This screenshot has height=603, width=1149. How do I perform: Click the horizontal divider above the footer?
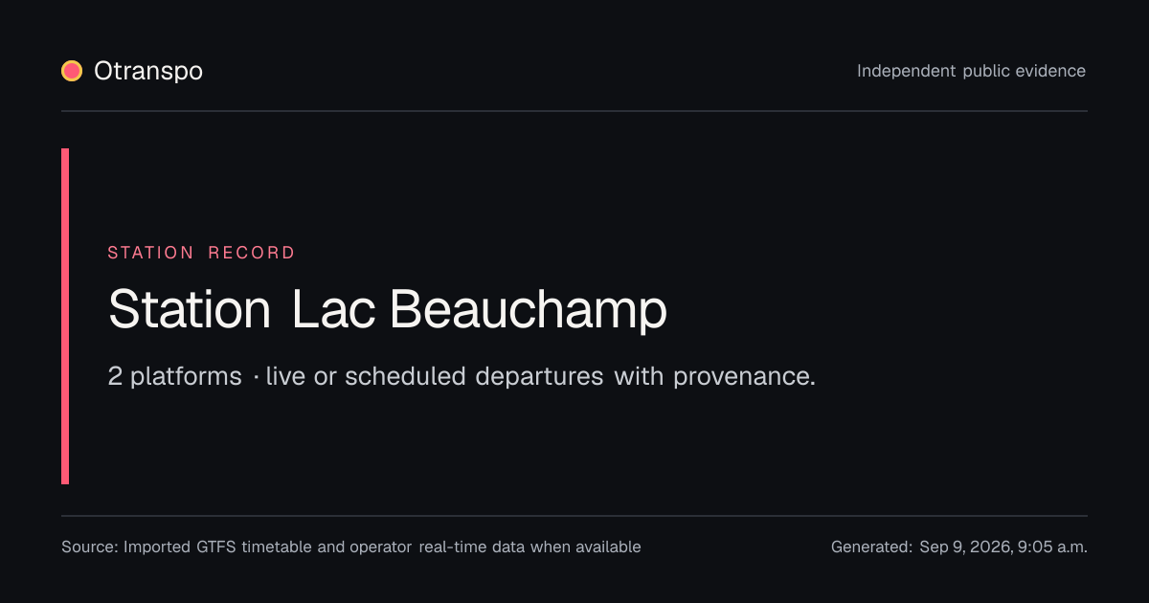point(574,516)
